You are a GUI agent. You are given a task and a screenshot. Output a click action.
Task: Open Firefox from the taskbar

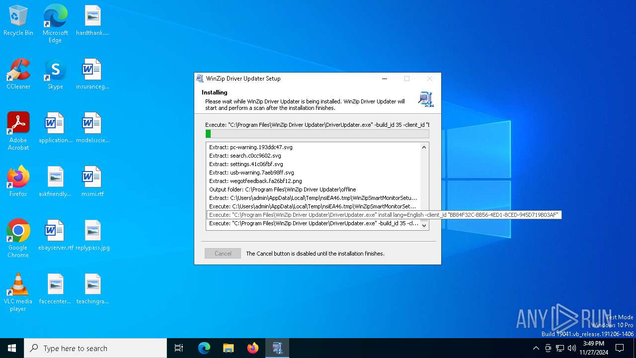point(253,348)
